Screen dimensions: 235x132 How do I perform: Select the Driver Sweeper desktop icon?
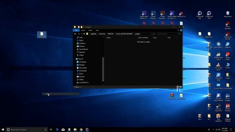coord(228,97)
